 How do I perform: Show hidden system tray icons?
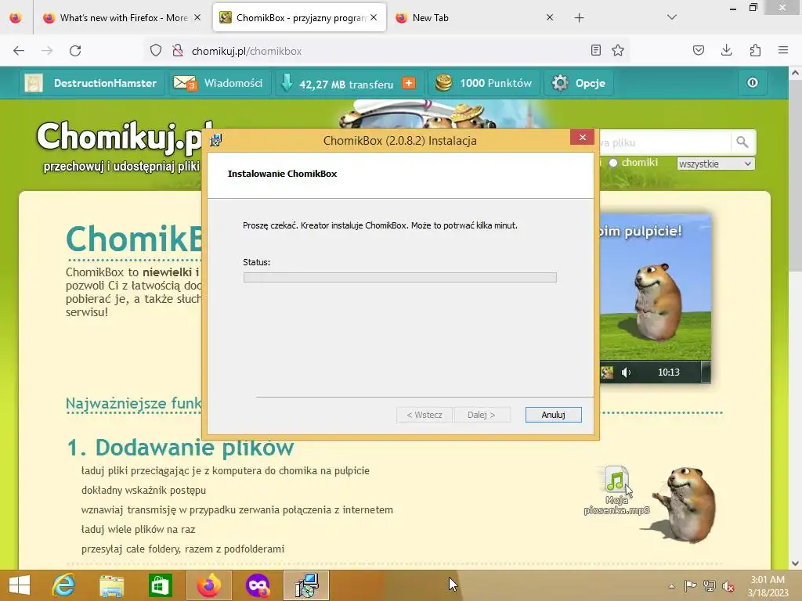click(x=671, y=586)
